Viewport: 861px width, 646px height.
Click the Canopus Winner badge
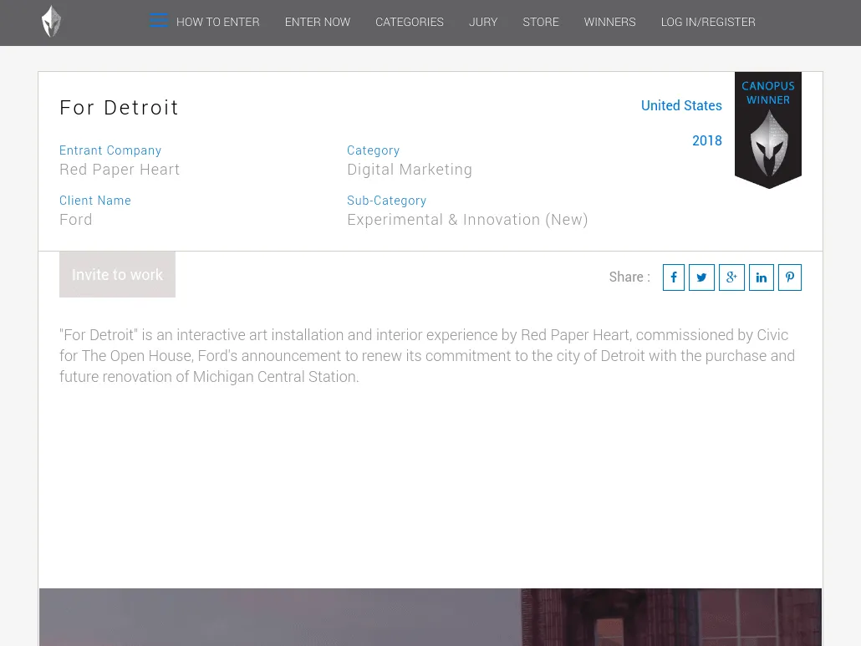pos(768,130)
